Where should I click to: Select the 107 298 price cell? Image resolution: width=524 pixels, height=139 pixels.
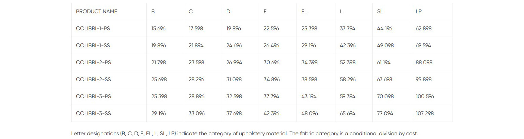click(x=425, y=113)
